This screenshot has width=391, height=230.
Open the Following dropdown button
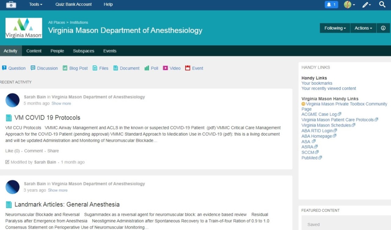pos(335,28)
